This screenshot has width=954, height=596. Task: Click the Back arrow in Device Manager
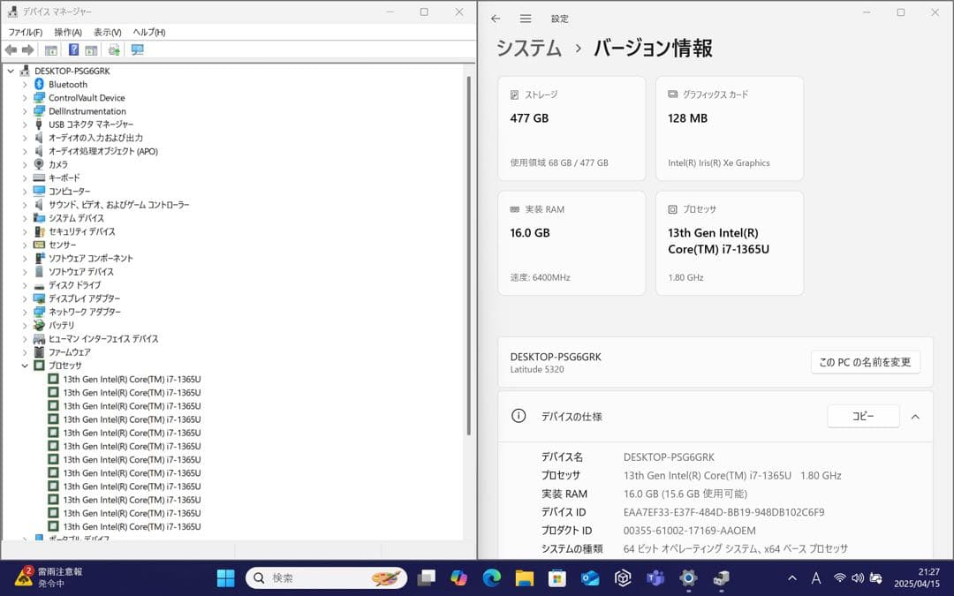11,49
